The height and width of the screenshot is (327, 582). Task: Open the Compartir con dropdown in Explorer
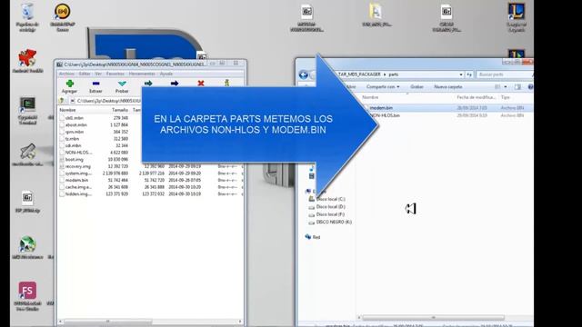tap(383, 87)
